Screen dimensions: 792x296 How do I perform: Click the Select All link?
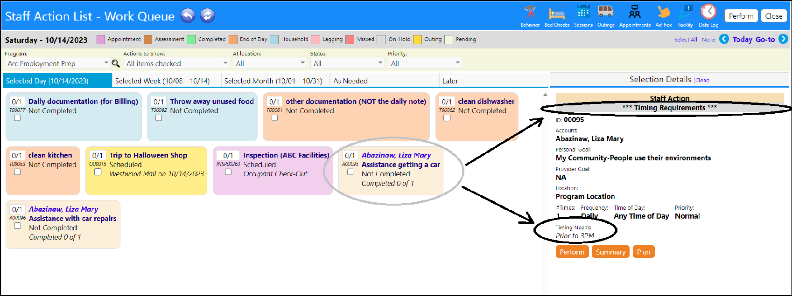pos(686,40)
